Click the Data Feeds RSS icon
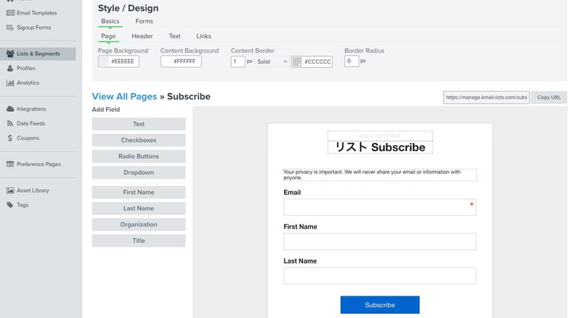 point(10,123)
